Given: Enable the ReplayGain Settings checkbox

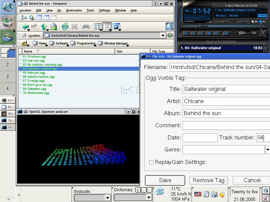Looking at the screenshot, I should click(151, 162).
